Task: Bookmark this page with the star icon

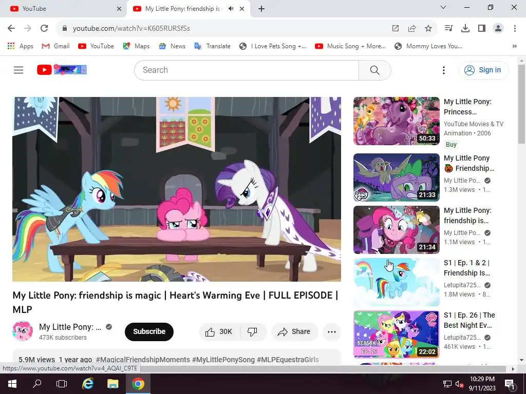Action: click(428, 28)
